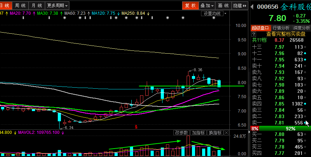Screen dimensions: 311x157
Task: Click the green 92% buy ratio bar
Action: coord(285,129)
